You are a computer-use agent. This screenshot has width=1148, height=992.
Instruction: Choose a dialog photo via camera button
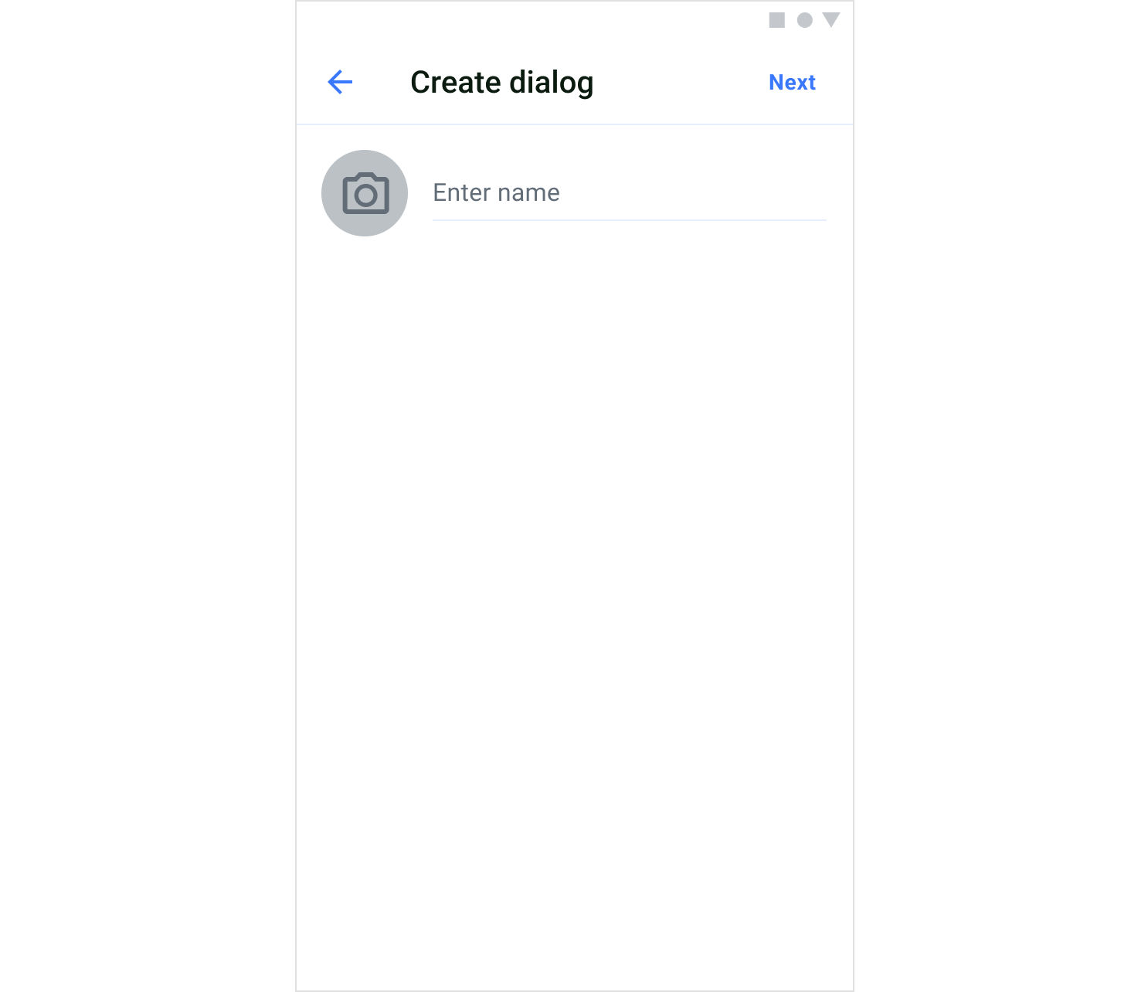click(x=365, y=193)
